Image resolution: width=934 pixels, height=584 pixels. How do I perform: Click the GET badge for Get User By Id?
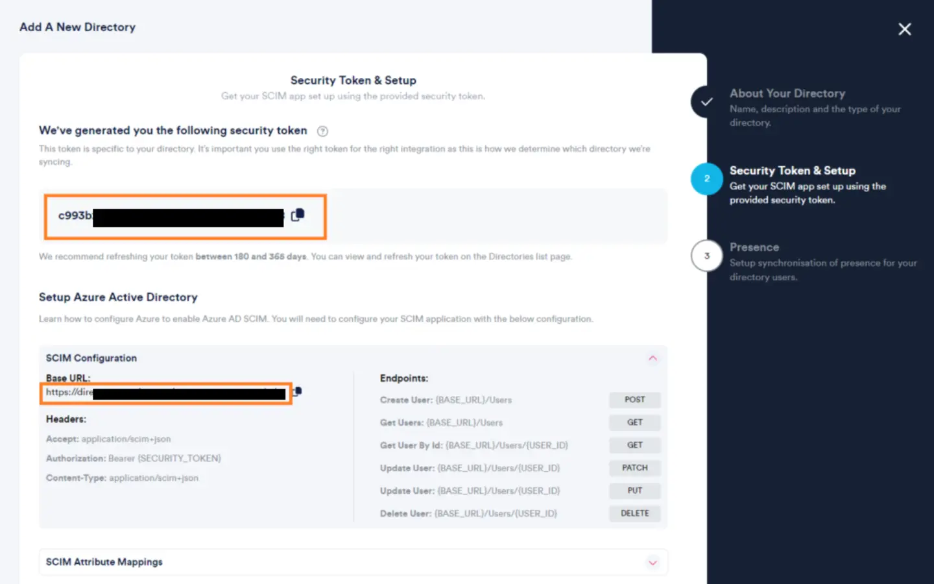(634, 445)
